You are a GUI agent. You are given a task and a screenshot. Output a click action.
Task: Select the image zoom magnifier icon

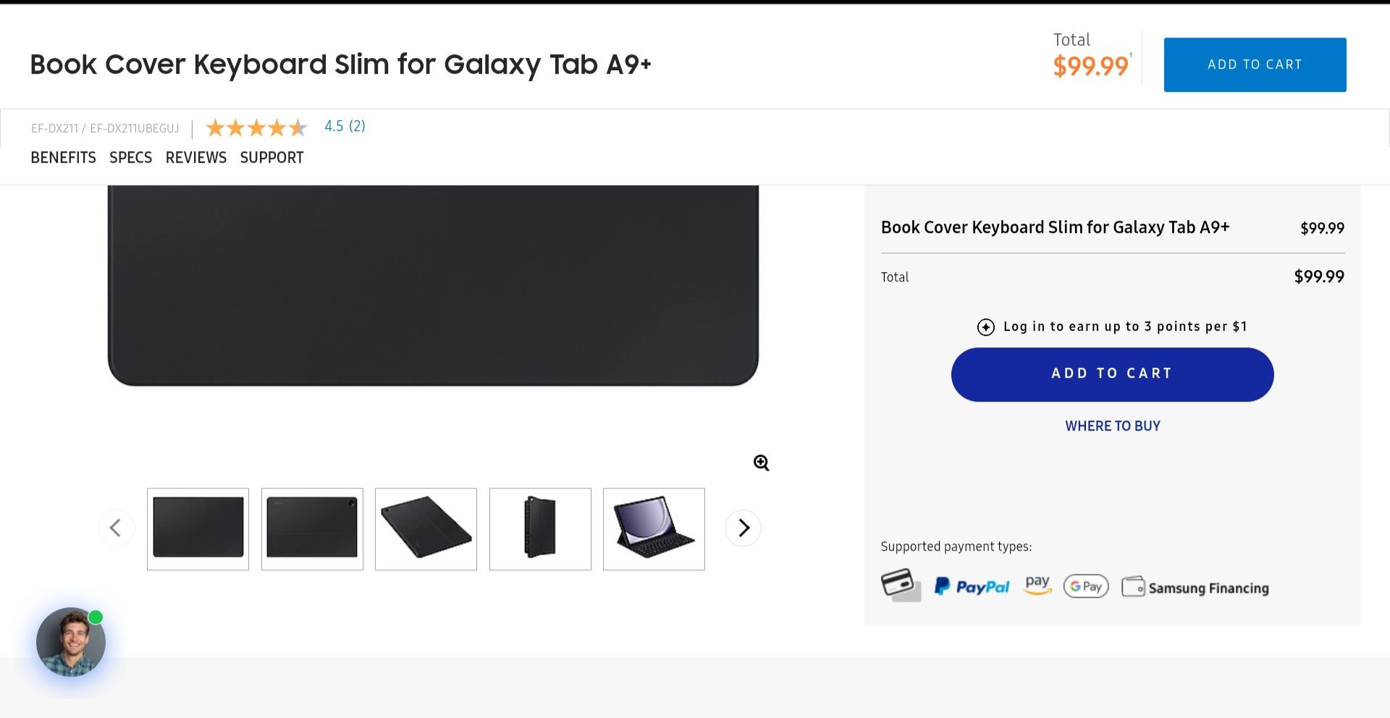click(761, 463)
